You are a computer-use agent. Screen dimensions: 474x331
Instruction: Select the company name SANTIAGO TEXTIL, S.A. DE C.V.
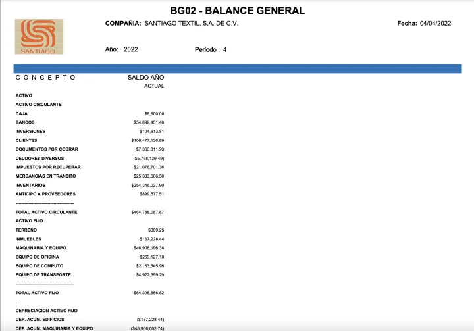(190, 24)
